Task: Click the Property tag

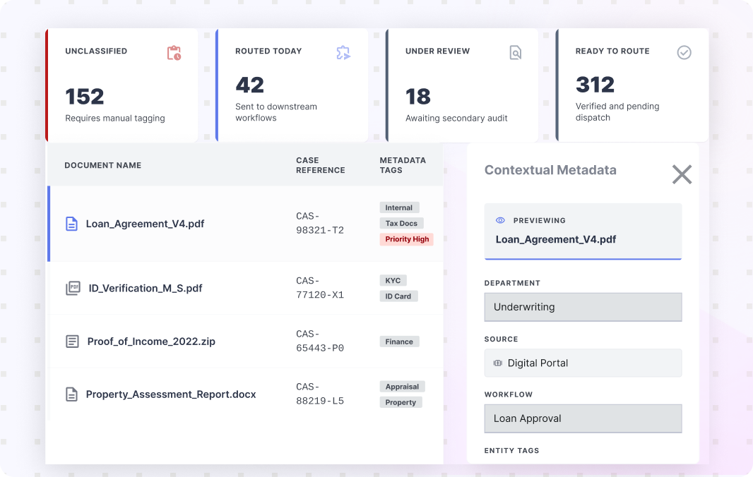Action: click(401, 402)
